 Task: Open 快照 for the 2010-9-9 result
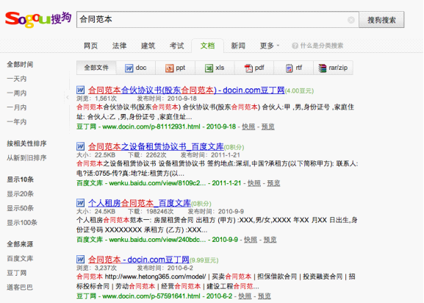tap(251, 240)
